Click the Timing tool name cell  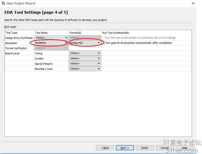pos(52,53)
